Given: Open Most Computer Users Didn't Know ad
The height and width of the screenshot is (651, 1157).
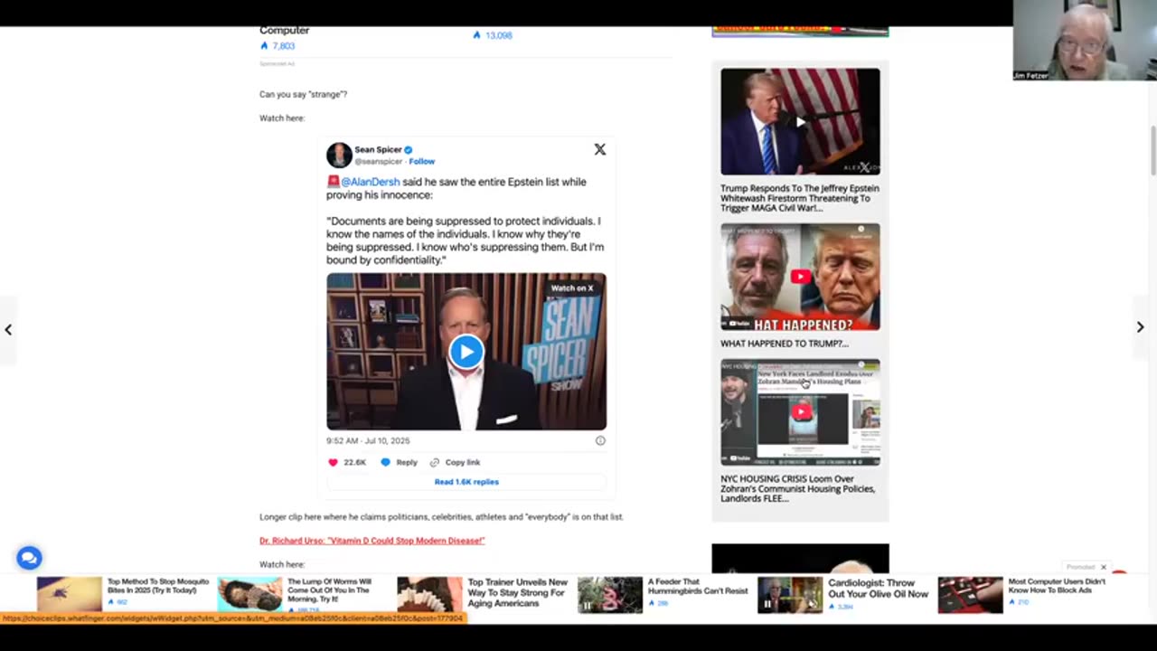Looking at the screenshot, I should (1057, 586).
